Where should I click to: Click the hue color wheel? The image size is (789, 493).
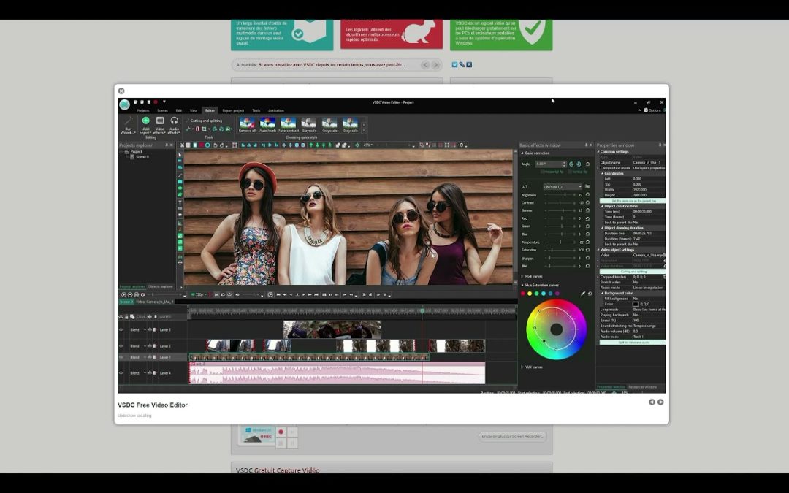click(x=556, y=329)
